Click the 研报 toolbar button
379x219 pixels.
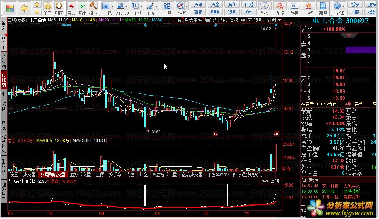pyautogui.click(x=198, y=12)
